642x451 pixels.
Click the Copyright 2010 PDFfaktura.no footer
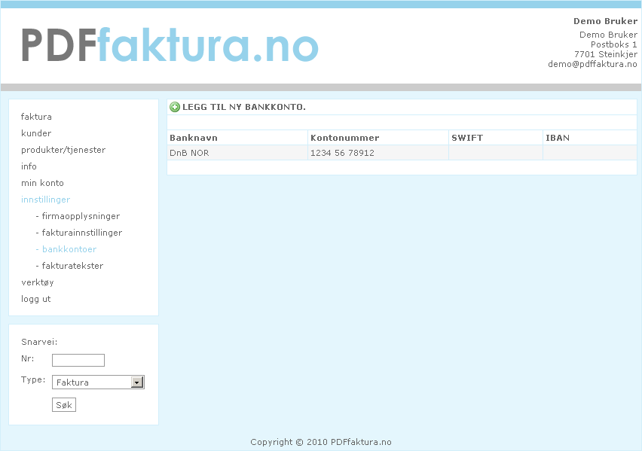pyautogui.click(x=321, y=442)
